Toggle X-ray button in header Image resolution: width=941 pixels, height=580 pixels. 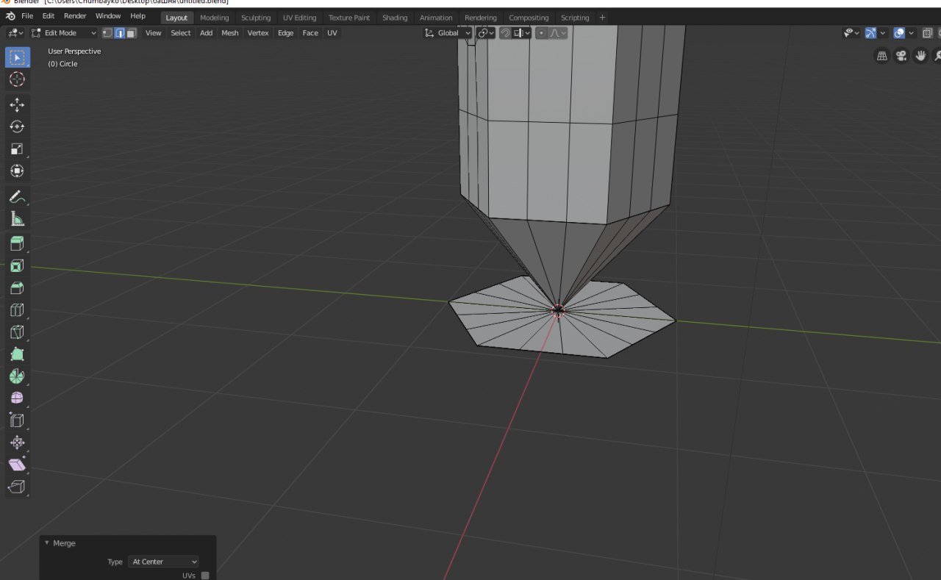pyautogui.click(x=927, y=33)
